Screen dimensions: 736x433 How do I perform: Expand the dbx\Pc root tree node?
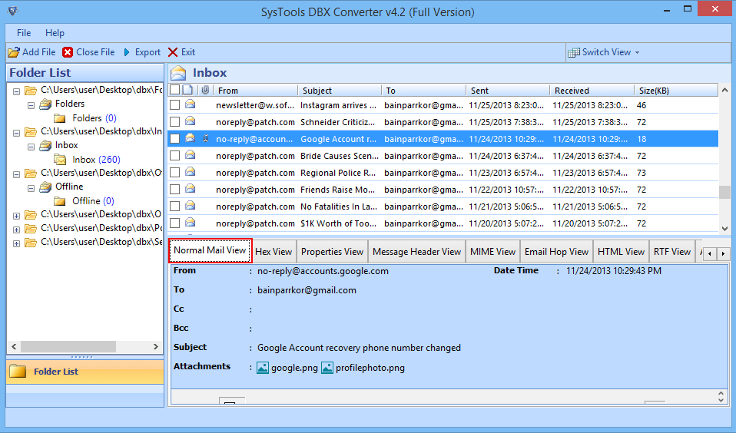pyautogui.click(x=16, y=230)
